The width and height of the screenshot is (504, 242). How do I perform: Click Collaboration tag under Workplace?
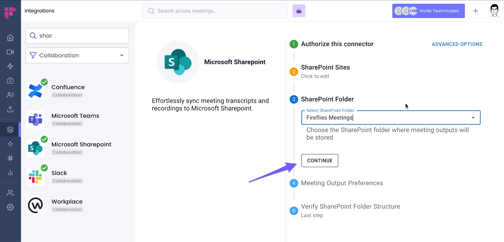[67, 209]
